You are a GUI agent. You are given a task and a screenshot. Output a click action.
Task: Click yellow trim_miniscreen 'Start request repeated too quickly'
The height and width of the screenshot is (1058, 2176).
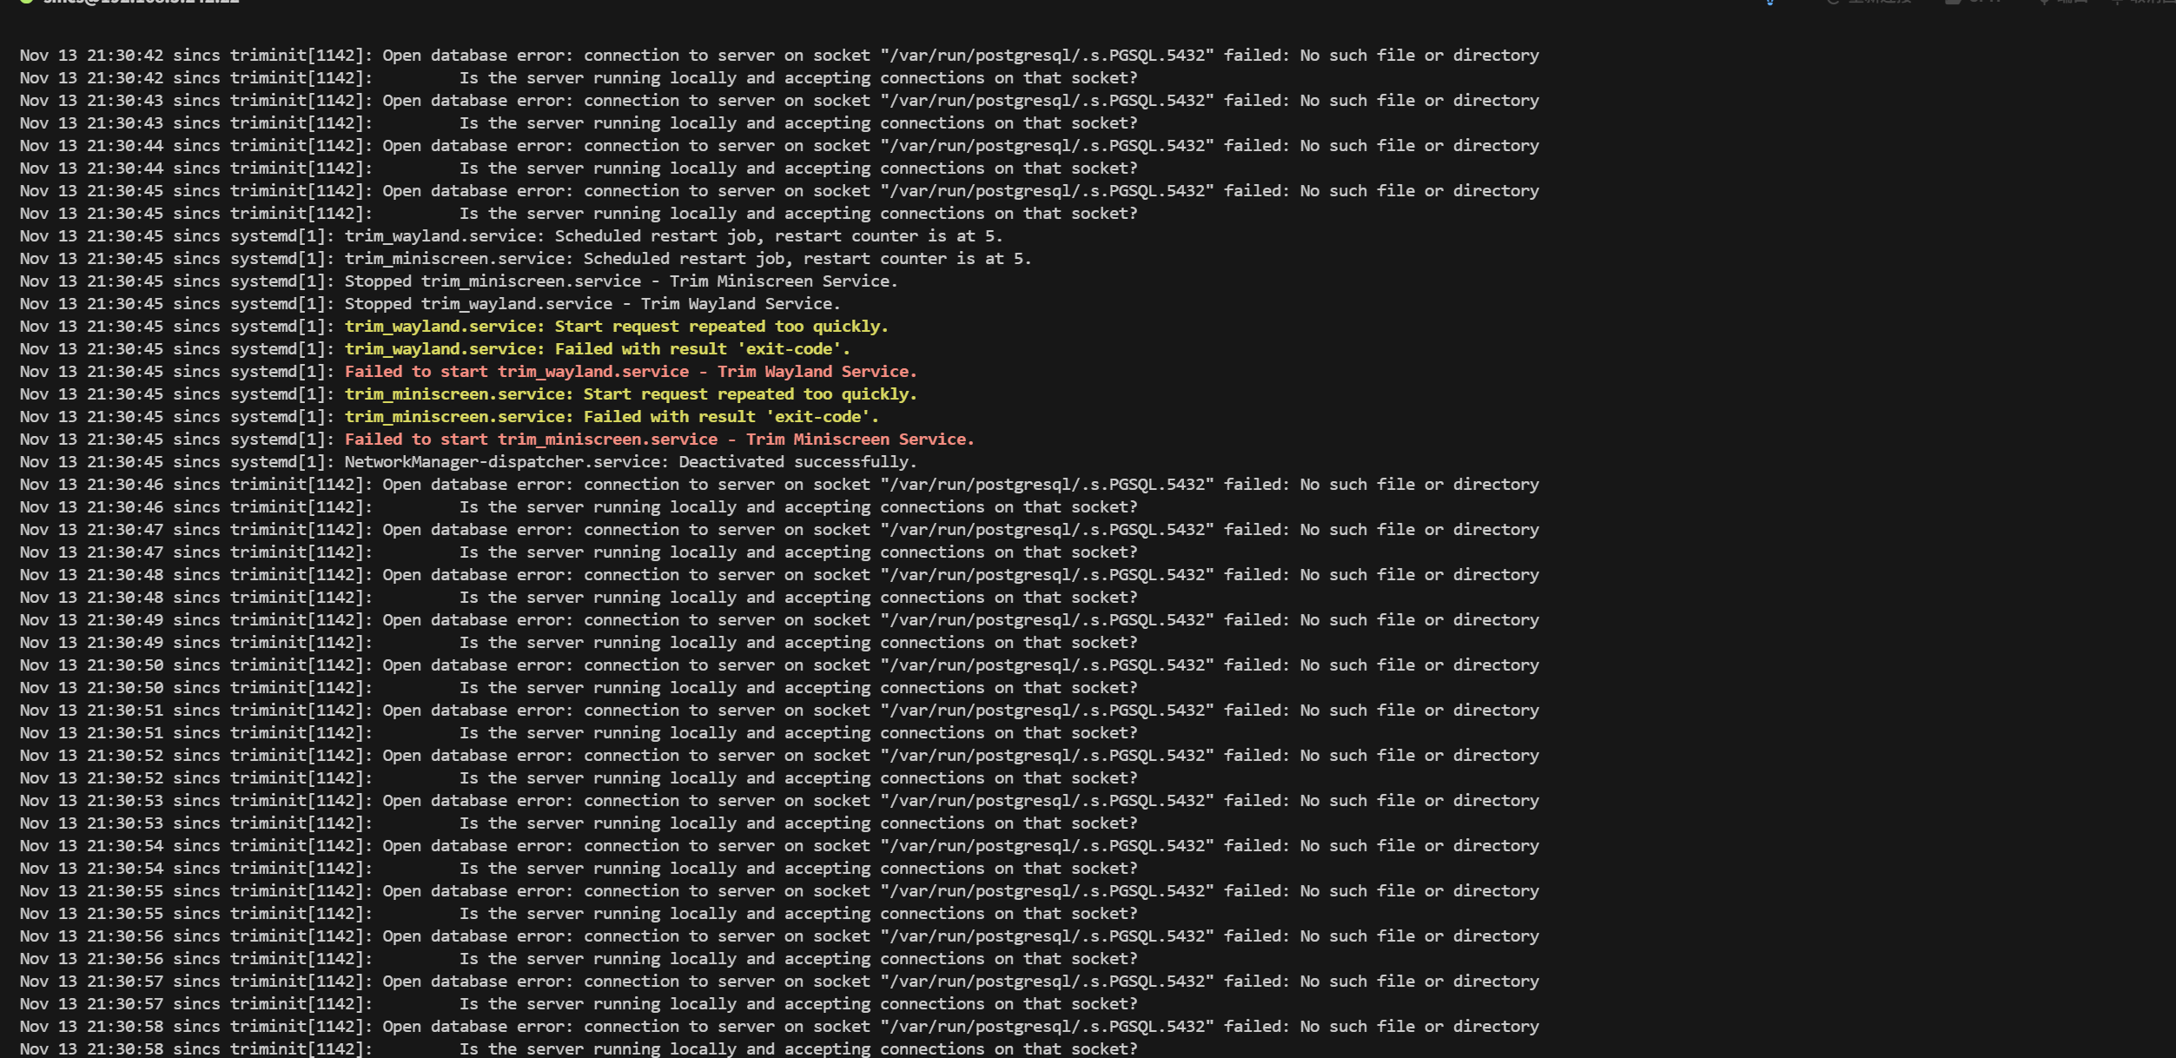coord(630,394)
